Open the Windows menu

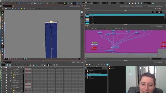pos(36,1)
